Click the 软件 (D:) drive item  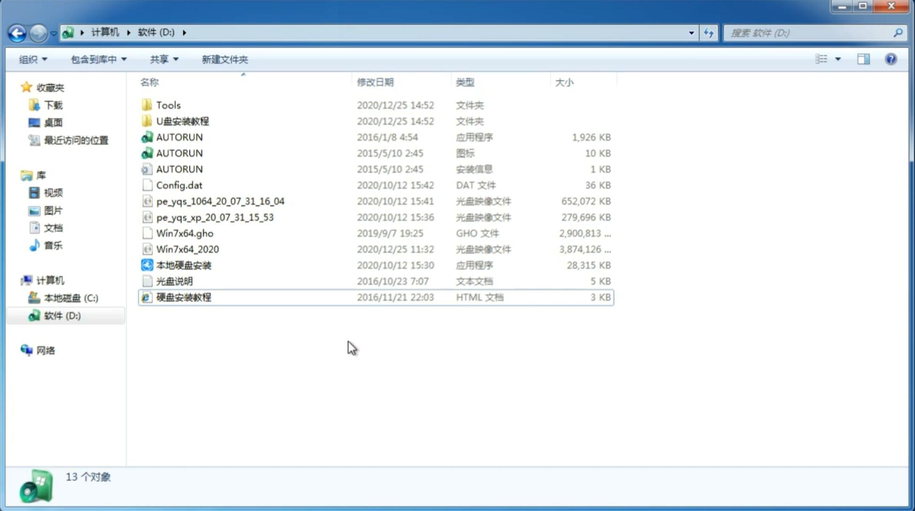point(62,315)
